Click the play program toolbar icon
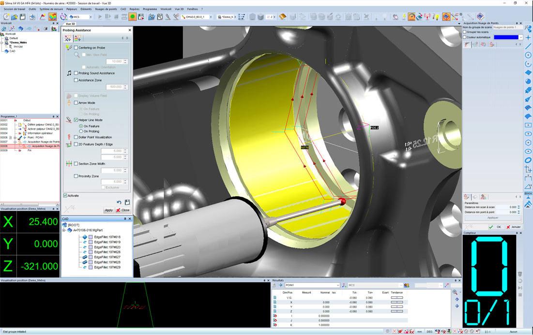 coord(100,16)
